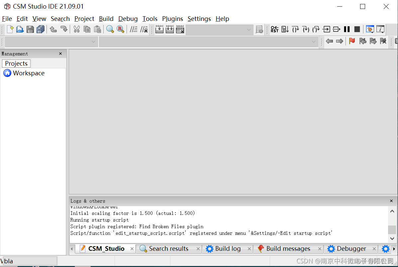Stop the debug session
Screen dimensions: 398x267
(357, 29)
